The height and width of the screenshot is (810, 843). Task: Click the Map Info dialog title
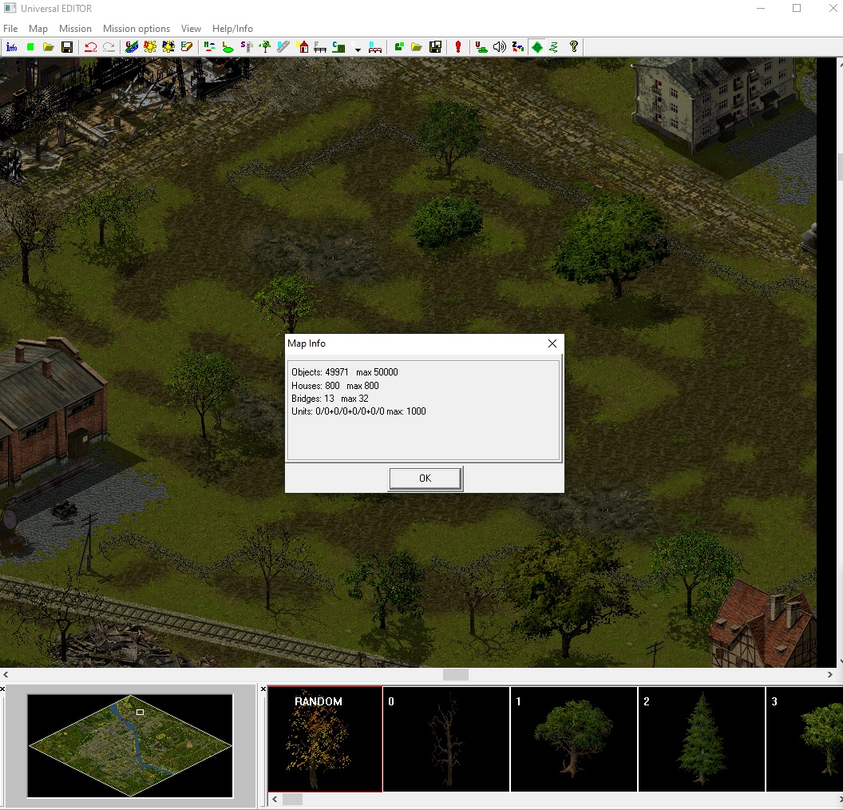tap(307, 343)
